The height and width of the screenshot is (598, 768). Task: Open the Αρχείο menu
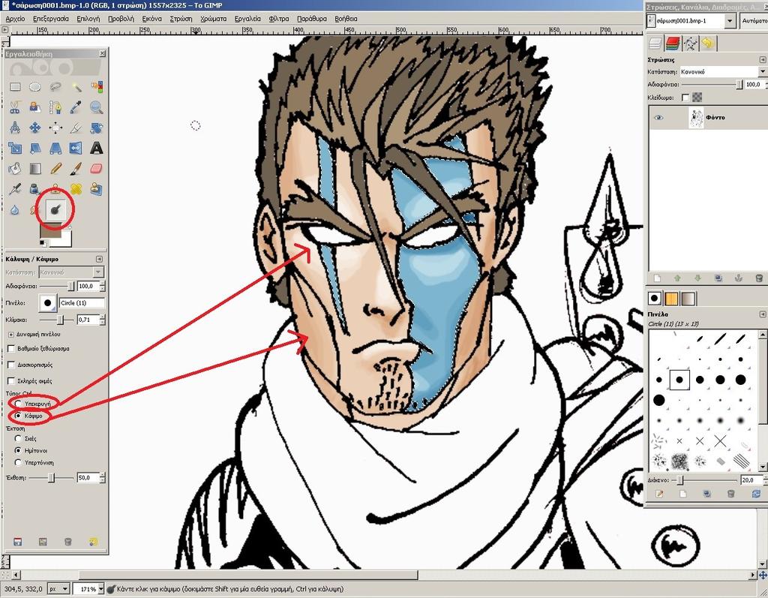(15, 19)
